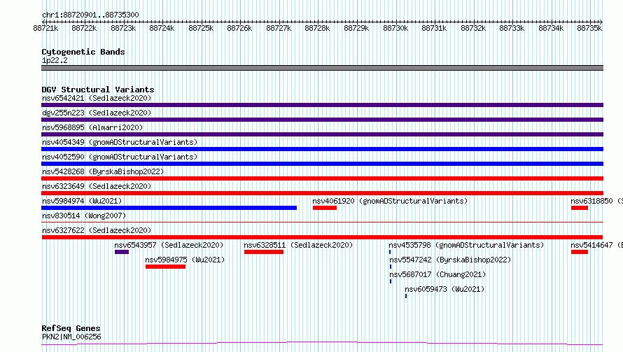The image size is (623, 352).
Task: Select variant label nsv6327622 (Sedlazeck2020)
Action: point(97,230)
